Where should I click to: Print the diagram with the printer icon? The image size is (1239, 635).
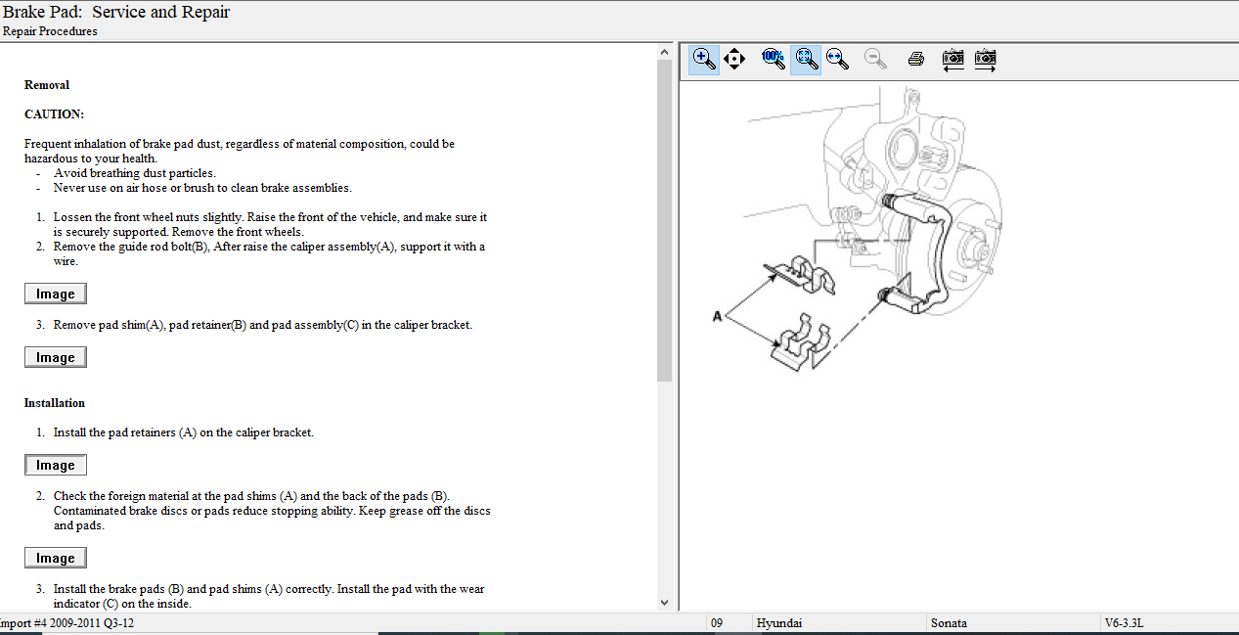(x=915, y=59)
